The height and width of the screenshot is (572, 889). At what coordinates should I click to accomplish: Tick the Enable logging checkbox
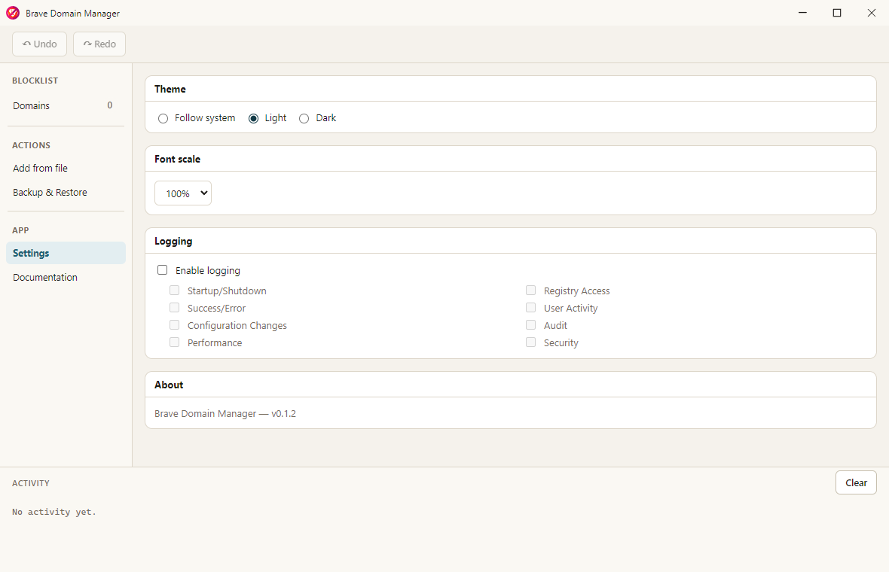tap(163, 270)
